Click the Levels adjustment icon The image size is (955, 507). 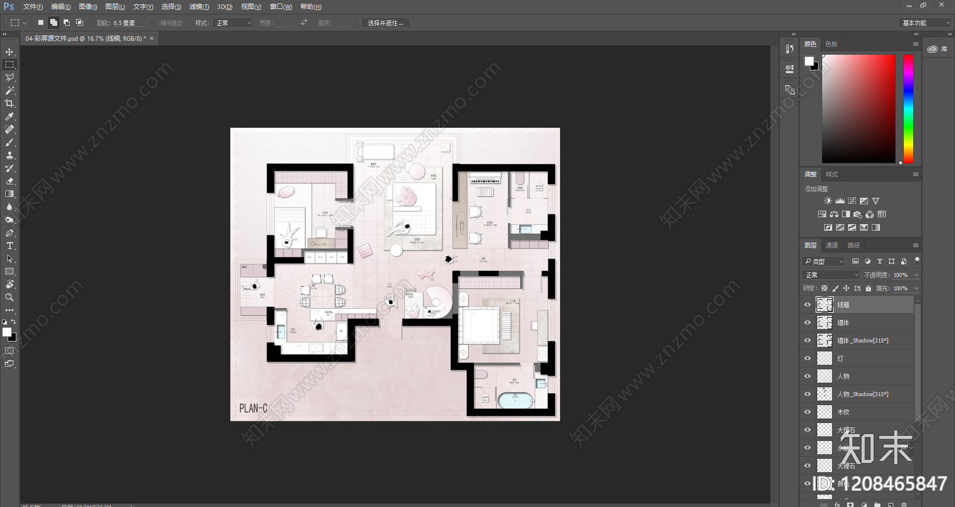[x=840, y=201]
